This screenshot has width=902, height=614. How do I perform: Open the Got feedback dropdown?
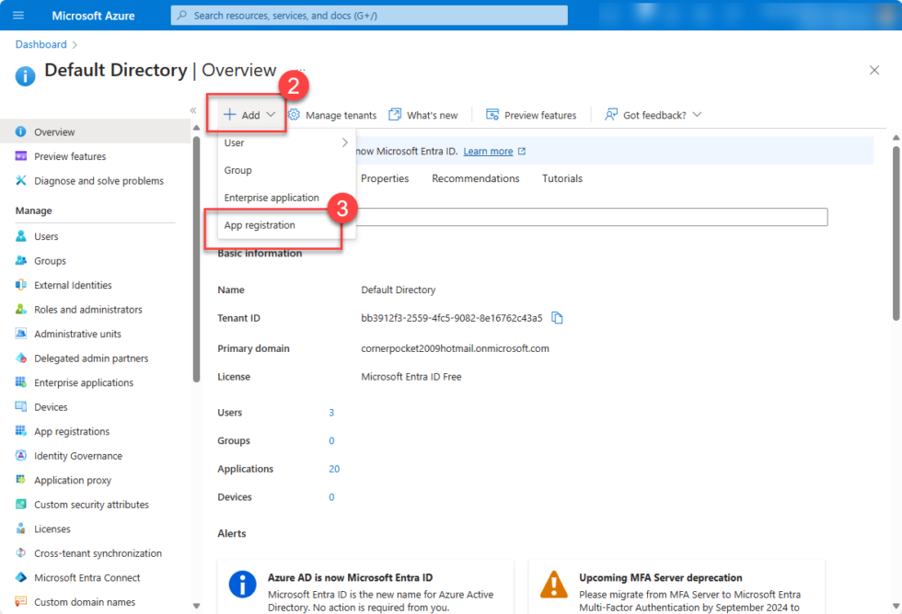pos(652,114)
